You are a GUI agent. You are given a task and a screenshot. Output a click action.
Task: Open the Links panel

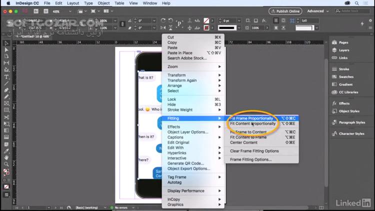coord(339,57)
